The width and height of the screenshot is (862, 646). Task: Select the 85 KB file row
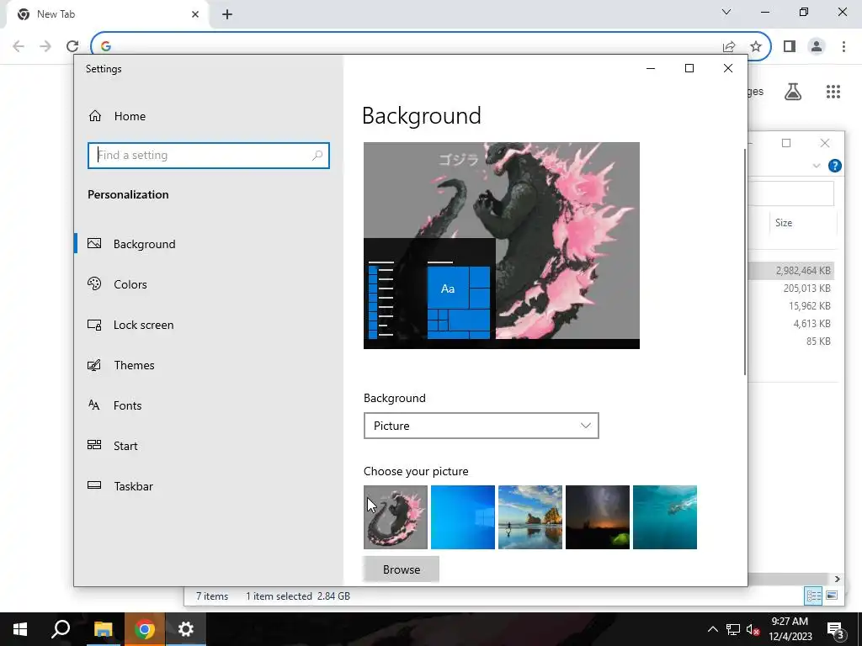(791, 342)
